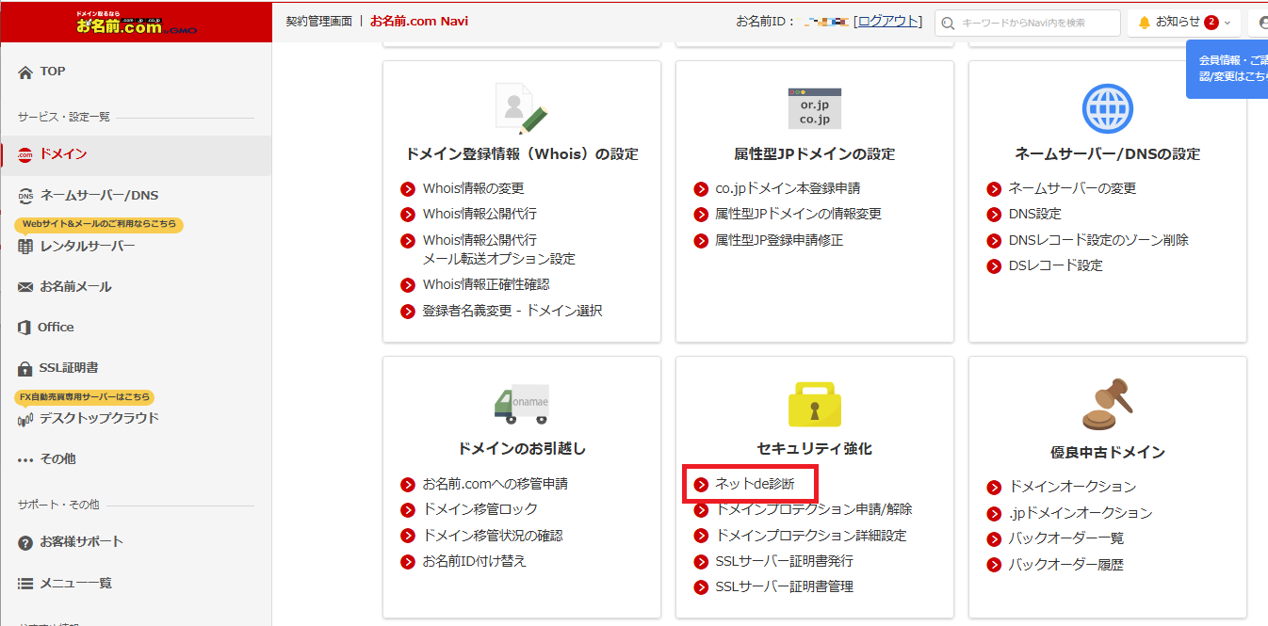Click the ログアウト link
This screenshot has width=1268, height=626.
pos(888,21)
